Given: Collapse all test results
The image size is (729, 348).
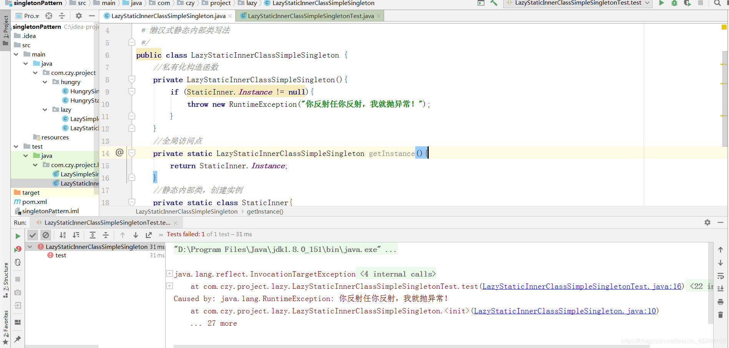Looking at the screenshot, I should [x=106, y=235].
